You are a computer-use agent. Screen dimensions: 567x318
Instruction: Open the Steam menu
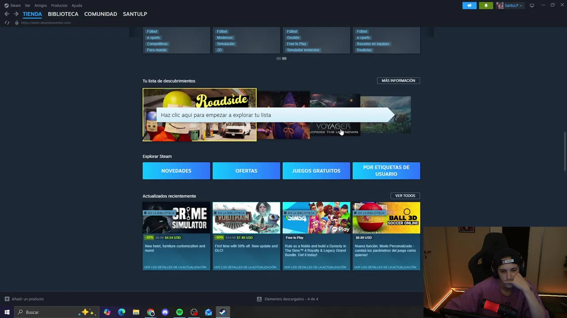(x=16, y=5)
